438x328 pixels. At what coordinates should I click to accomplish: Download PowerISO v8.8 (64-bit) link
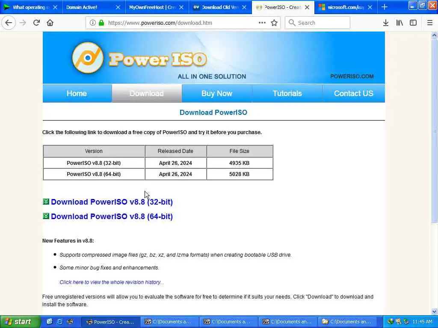[112, 217]
